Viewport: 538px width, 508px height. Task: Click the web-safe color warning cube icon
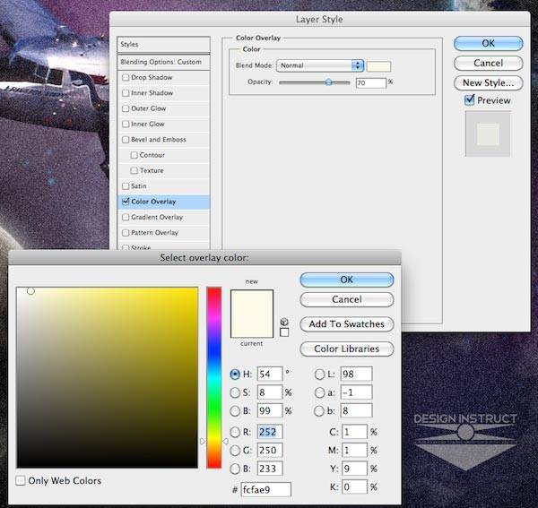coord(284,321)
